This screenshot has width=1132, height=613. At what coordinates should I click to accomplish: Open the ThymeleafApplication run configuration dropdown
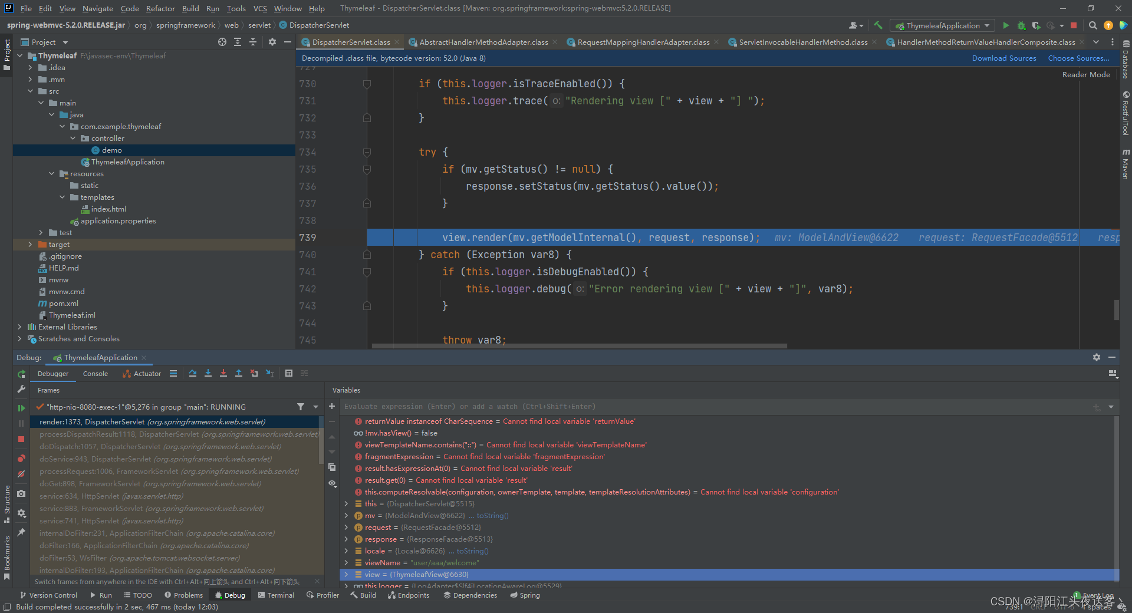[x=944, y=25]
